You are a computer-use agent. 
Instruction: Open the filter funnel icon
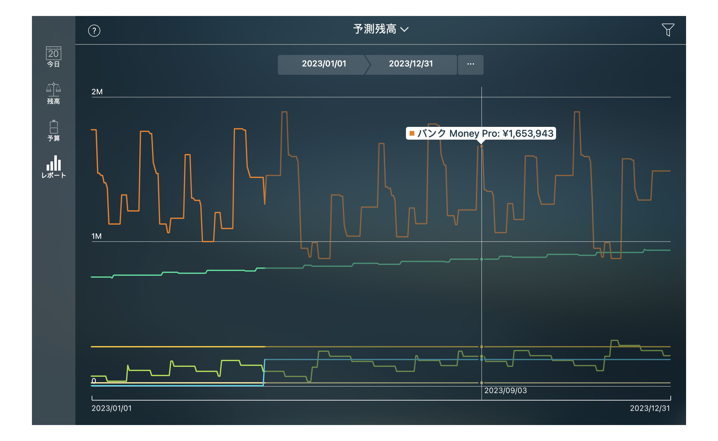(668, 30)
